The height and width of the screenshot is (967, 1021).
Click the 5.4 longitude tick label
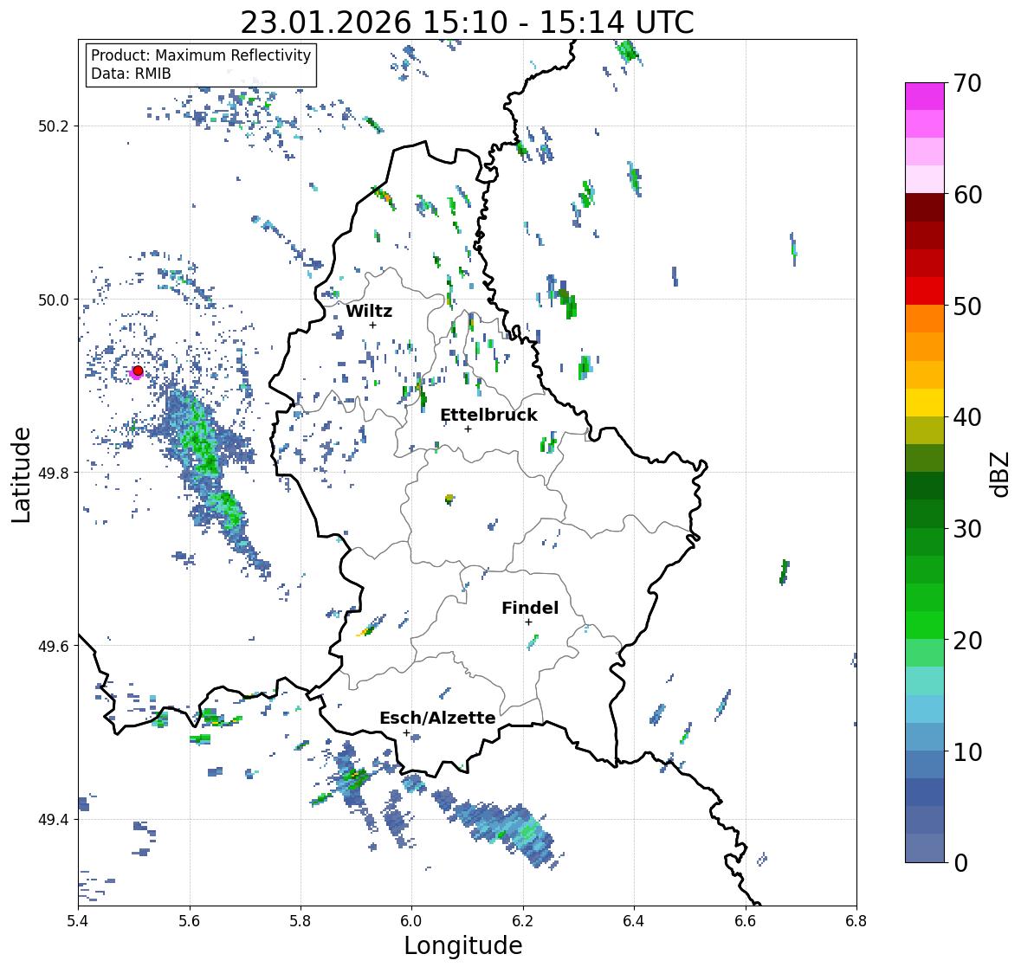78,921
